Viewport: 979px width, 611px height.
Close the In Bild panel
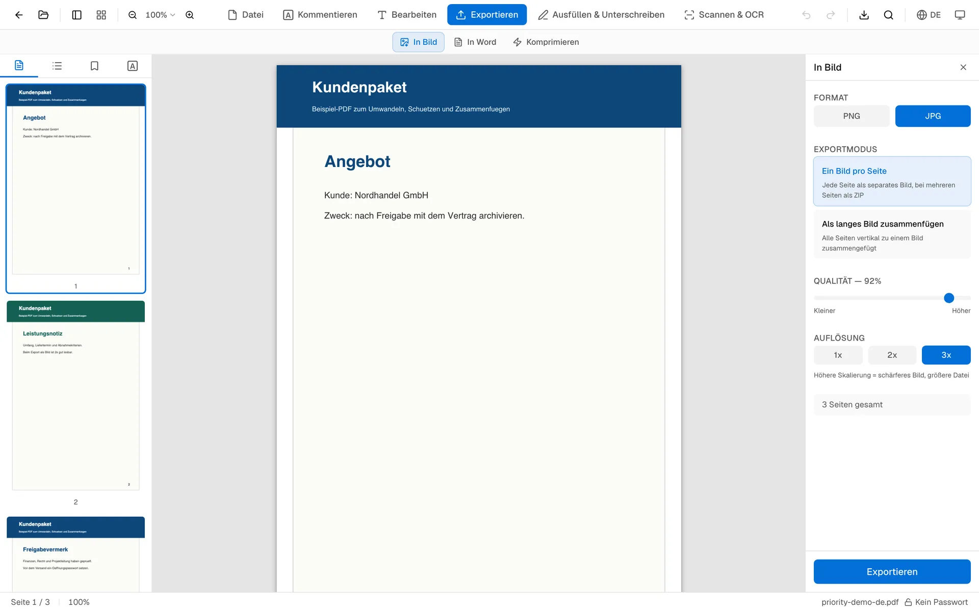click(963, 67)
